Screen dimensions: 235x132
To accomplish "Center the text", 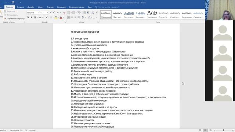I will coord(72,17).
